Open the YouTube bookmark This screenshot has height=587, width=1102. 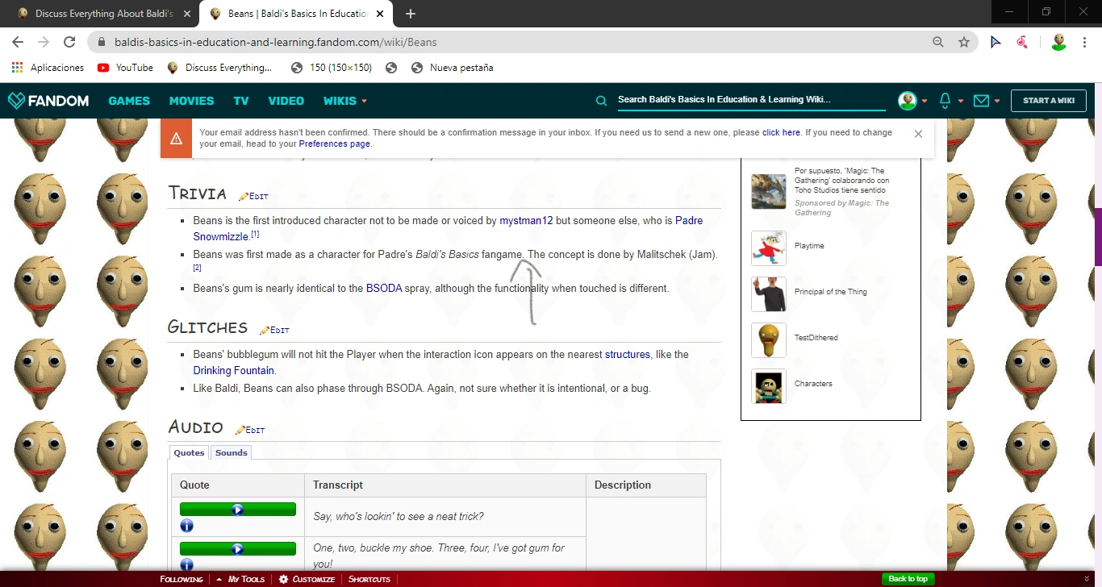pos(125,68)
